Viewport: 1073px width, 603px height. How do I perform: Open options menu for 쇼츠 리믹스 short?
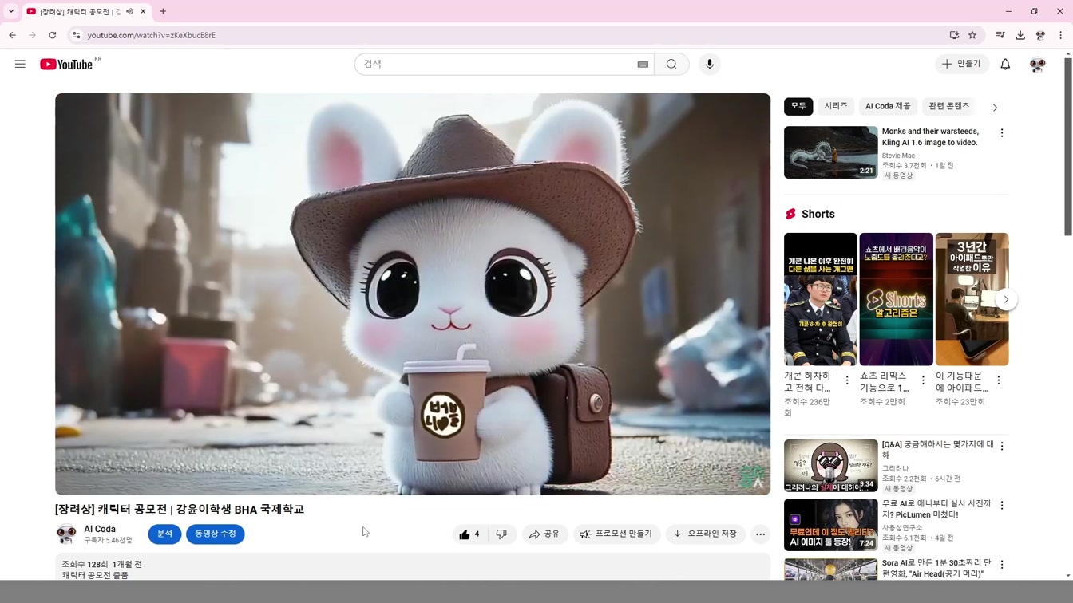[x=923, y=380]
